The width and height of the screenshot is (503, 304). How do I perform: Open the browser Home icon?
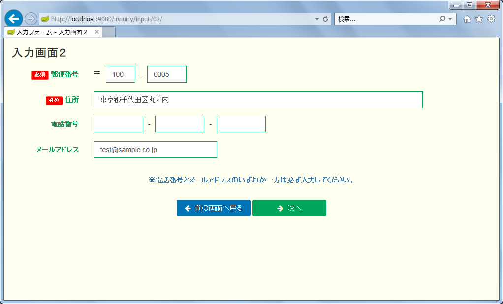(467, 19)
